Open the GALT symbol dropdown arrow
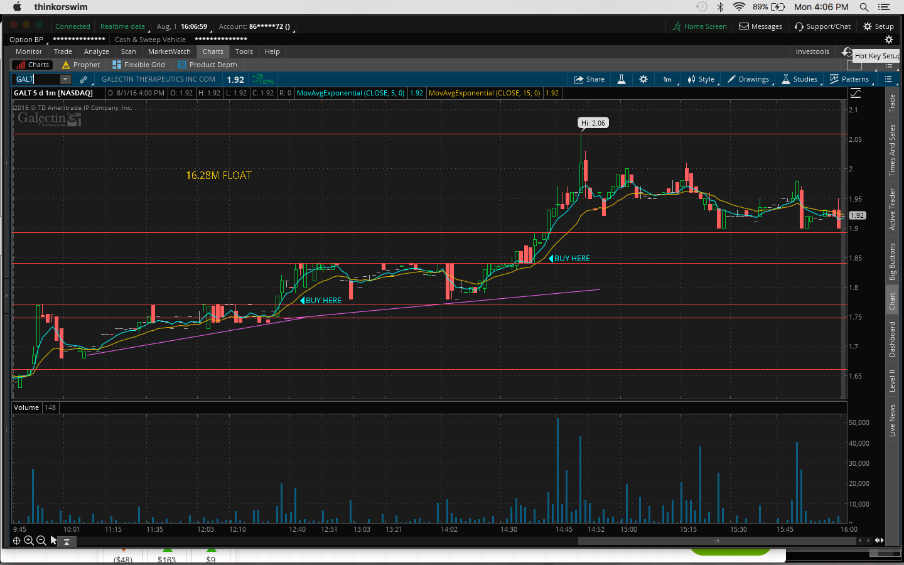The width and height of the screenshot is (904, 565). (65, 79)
